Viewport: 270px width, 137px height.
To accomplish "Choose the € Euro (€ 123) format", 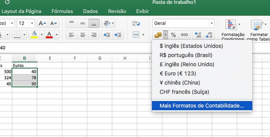I will (178, 74).
